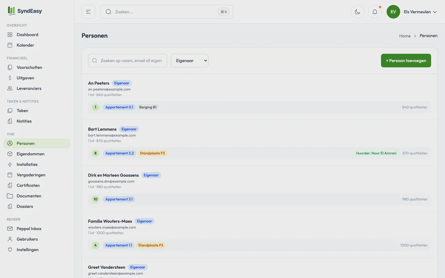This screenshot has height=278, width=445.
Task: Select Familie Wouters-Maes name
Action: point(110,221)
